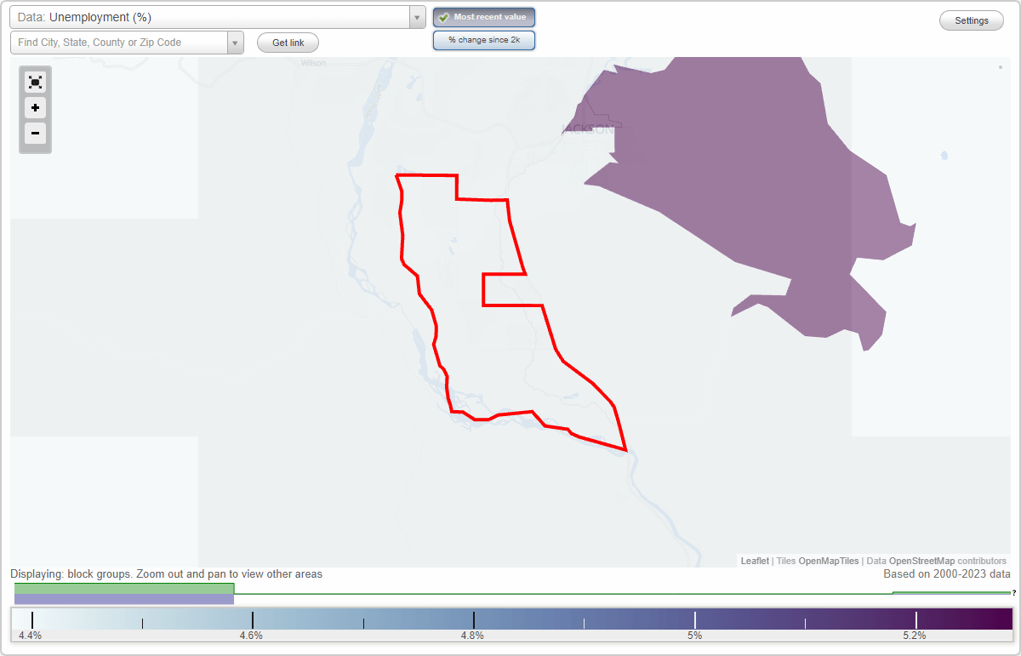The height and width of the screenshot is (656, 1021).
Task: Expand the city search combo box arrow
Action: 235,43
